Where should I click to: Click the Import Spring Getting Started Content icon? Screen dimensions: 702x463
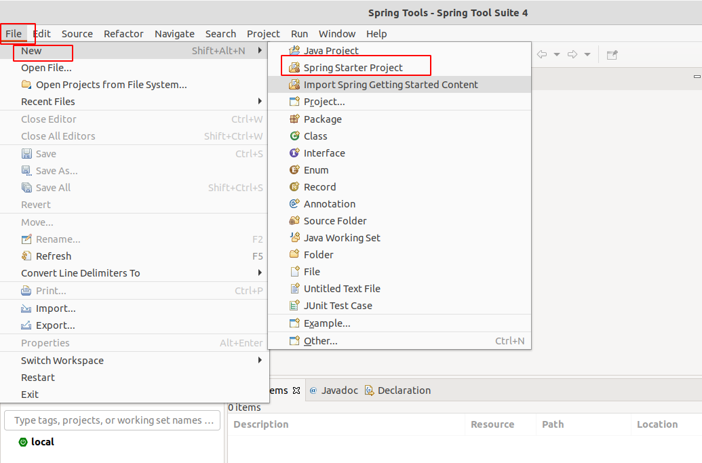pos(294,85)
